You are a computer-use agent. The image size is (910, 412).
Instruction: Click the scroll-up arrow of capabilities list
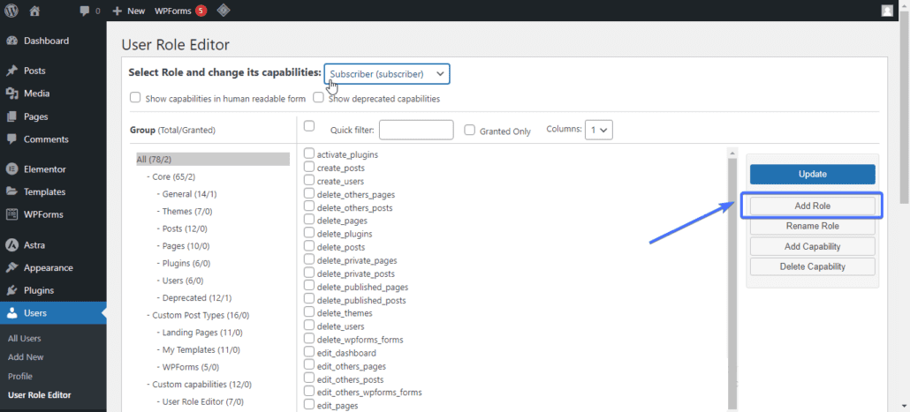pyautogui.click(x=732, y=153)
